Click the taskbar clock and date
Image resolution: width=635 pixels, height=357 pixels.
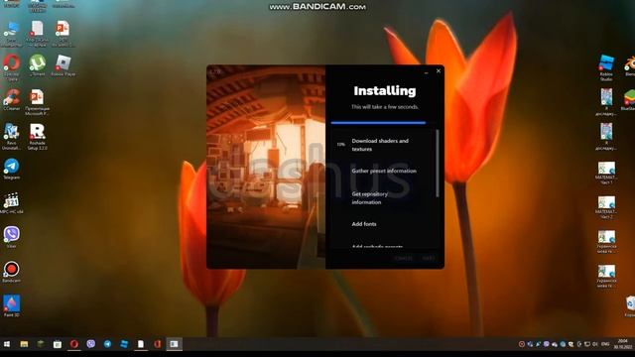[x=623, y=344]
